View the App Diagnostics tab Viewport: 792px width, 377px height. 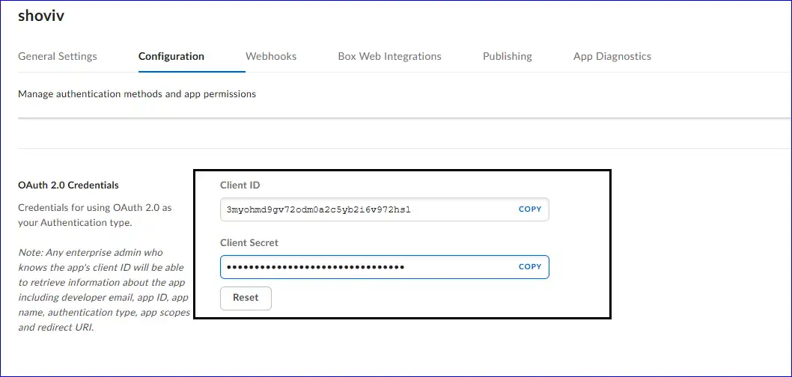click(612, 56)
